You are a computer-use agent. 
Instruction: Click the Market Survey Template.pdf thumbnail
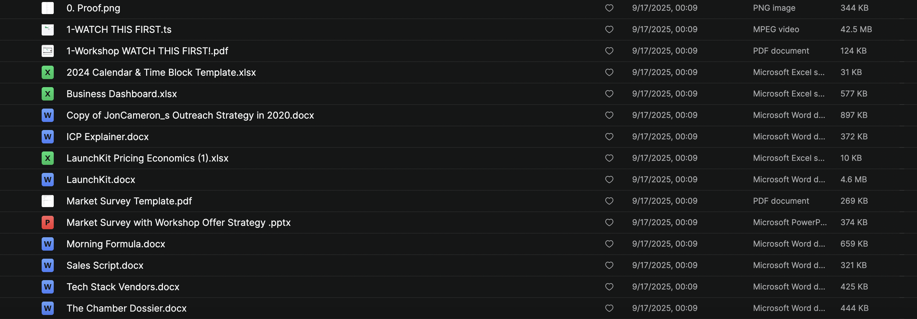click(47, 201)
